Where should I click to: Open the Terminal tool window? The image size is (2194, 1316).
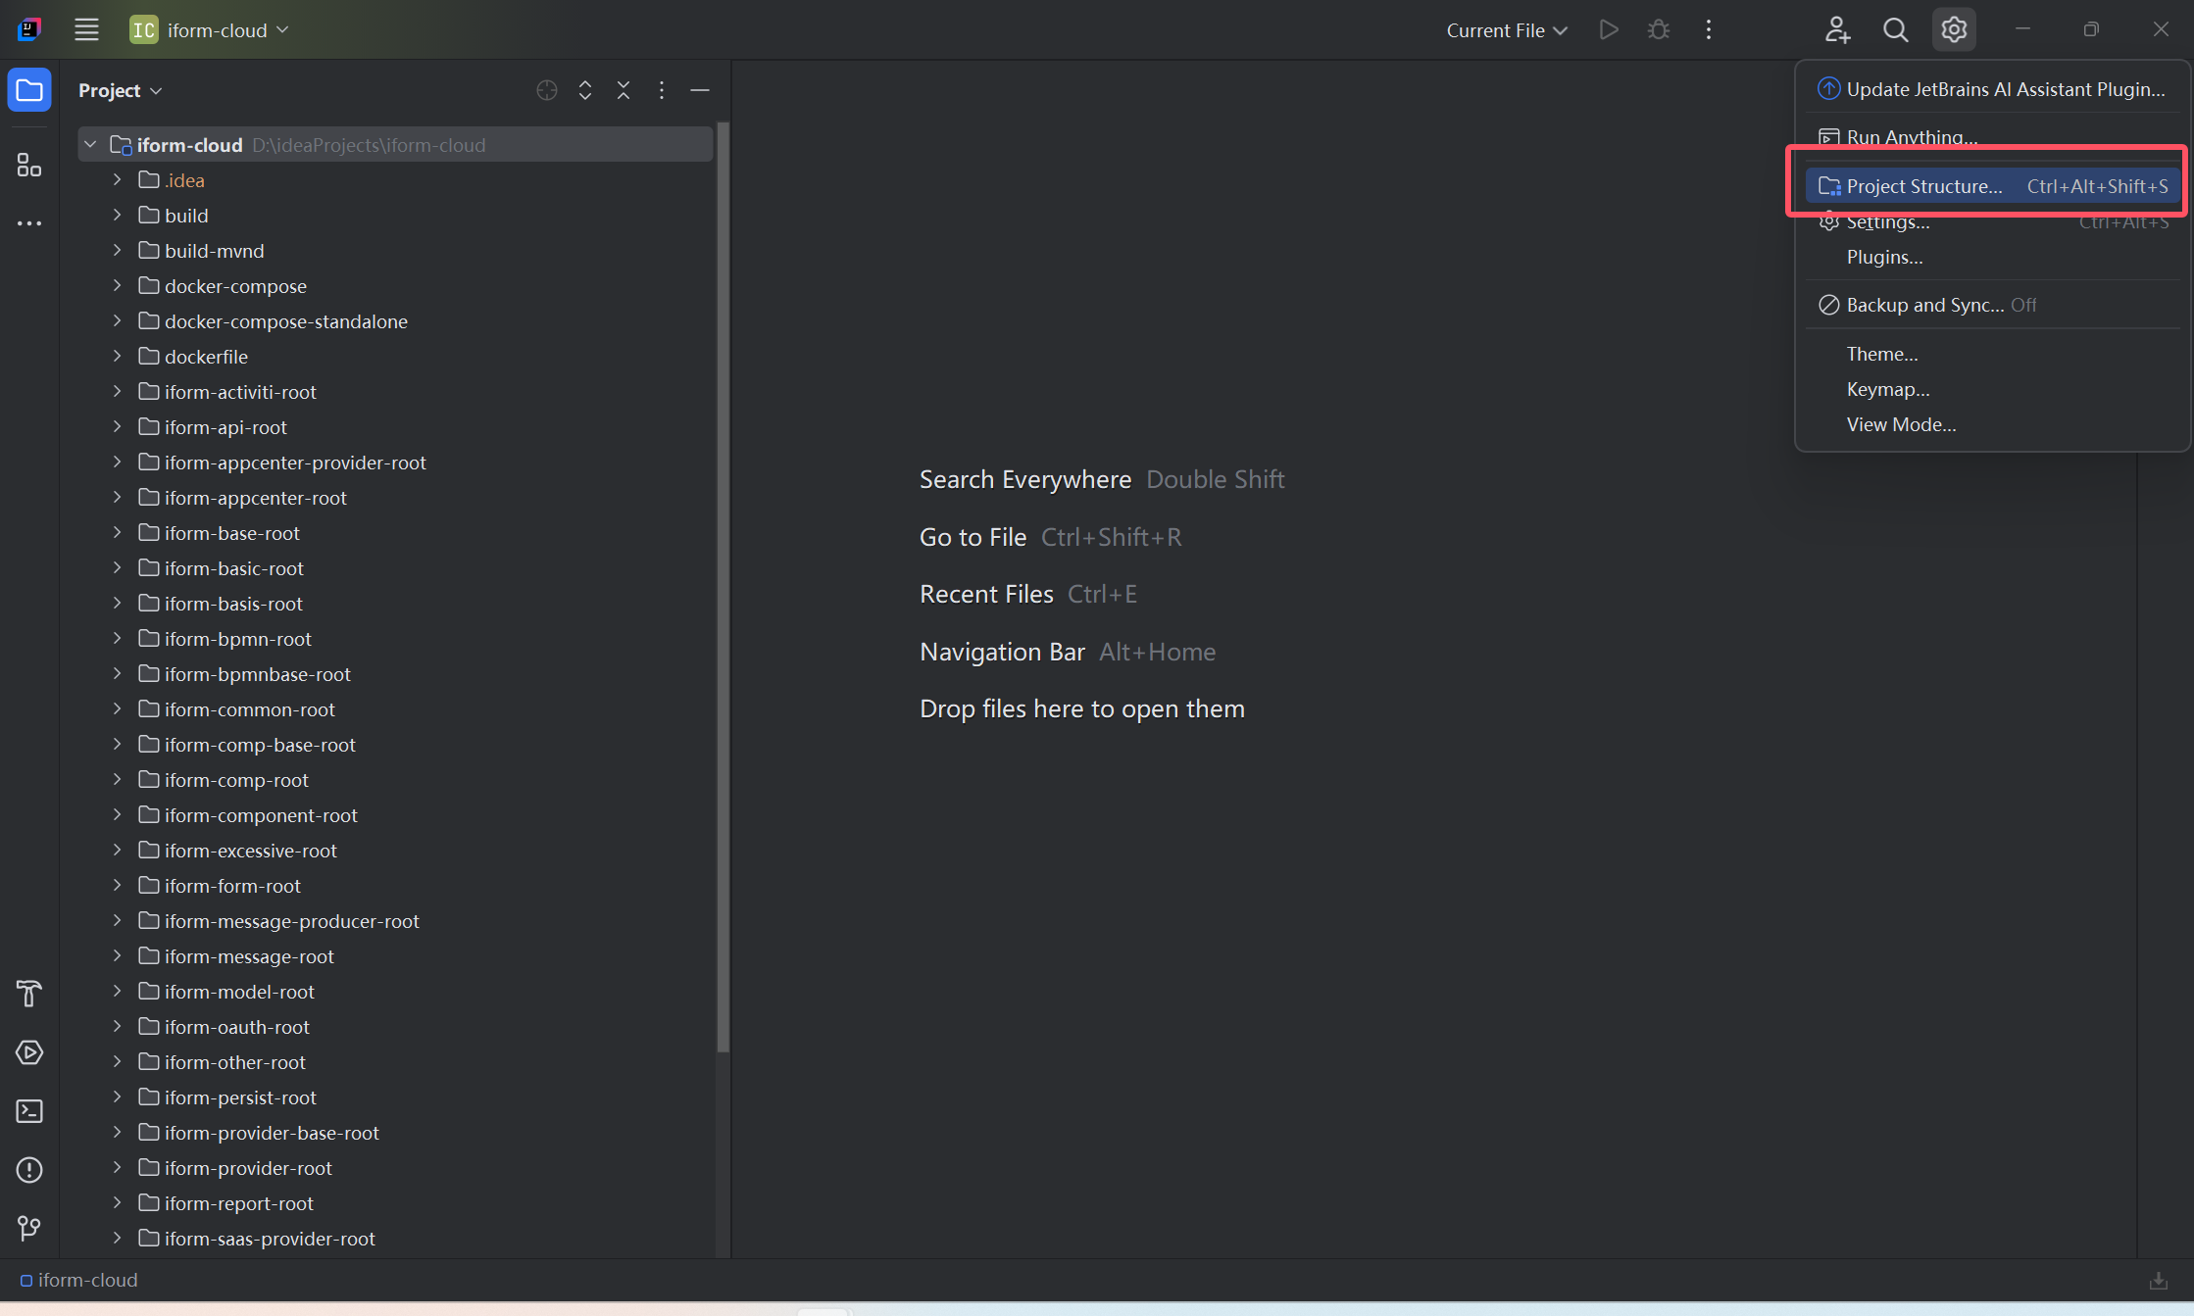[29, 1111]
